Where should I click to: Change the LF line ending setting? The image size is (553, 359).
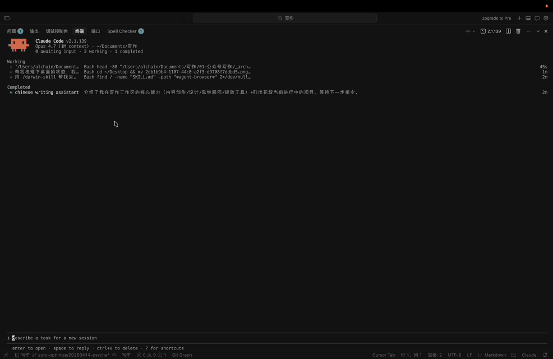click(469, 355)
